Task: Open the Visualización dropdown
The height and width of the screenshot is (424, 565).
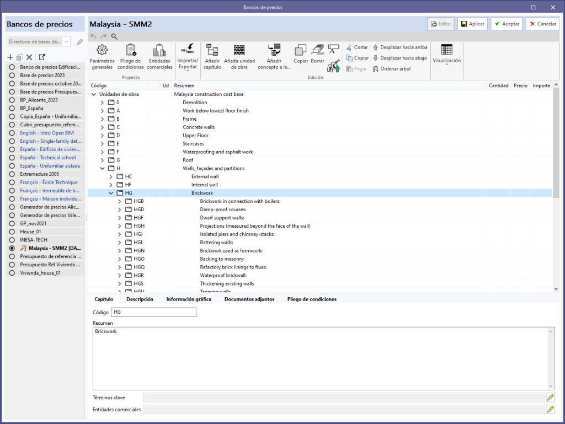Action: click(446, 54)
